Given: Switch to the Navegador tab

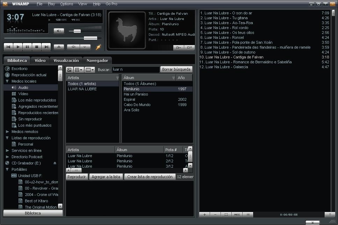Looking at the screenshot, I should point(97,60).
